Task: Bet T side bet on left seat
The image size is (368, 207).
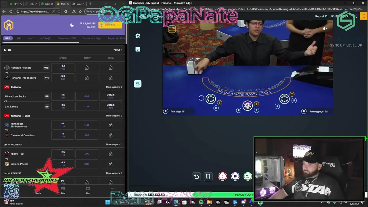Action: point(220,103)
